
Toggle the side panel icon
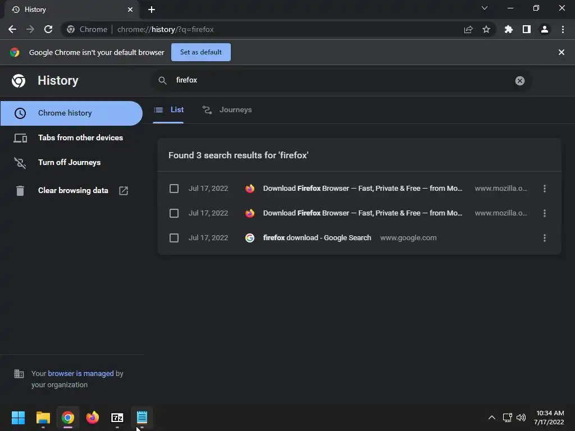(527, 29)
